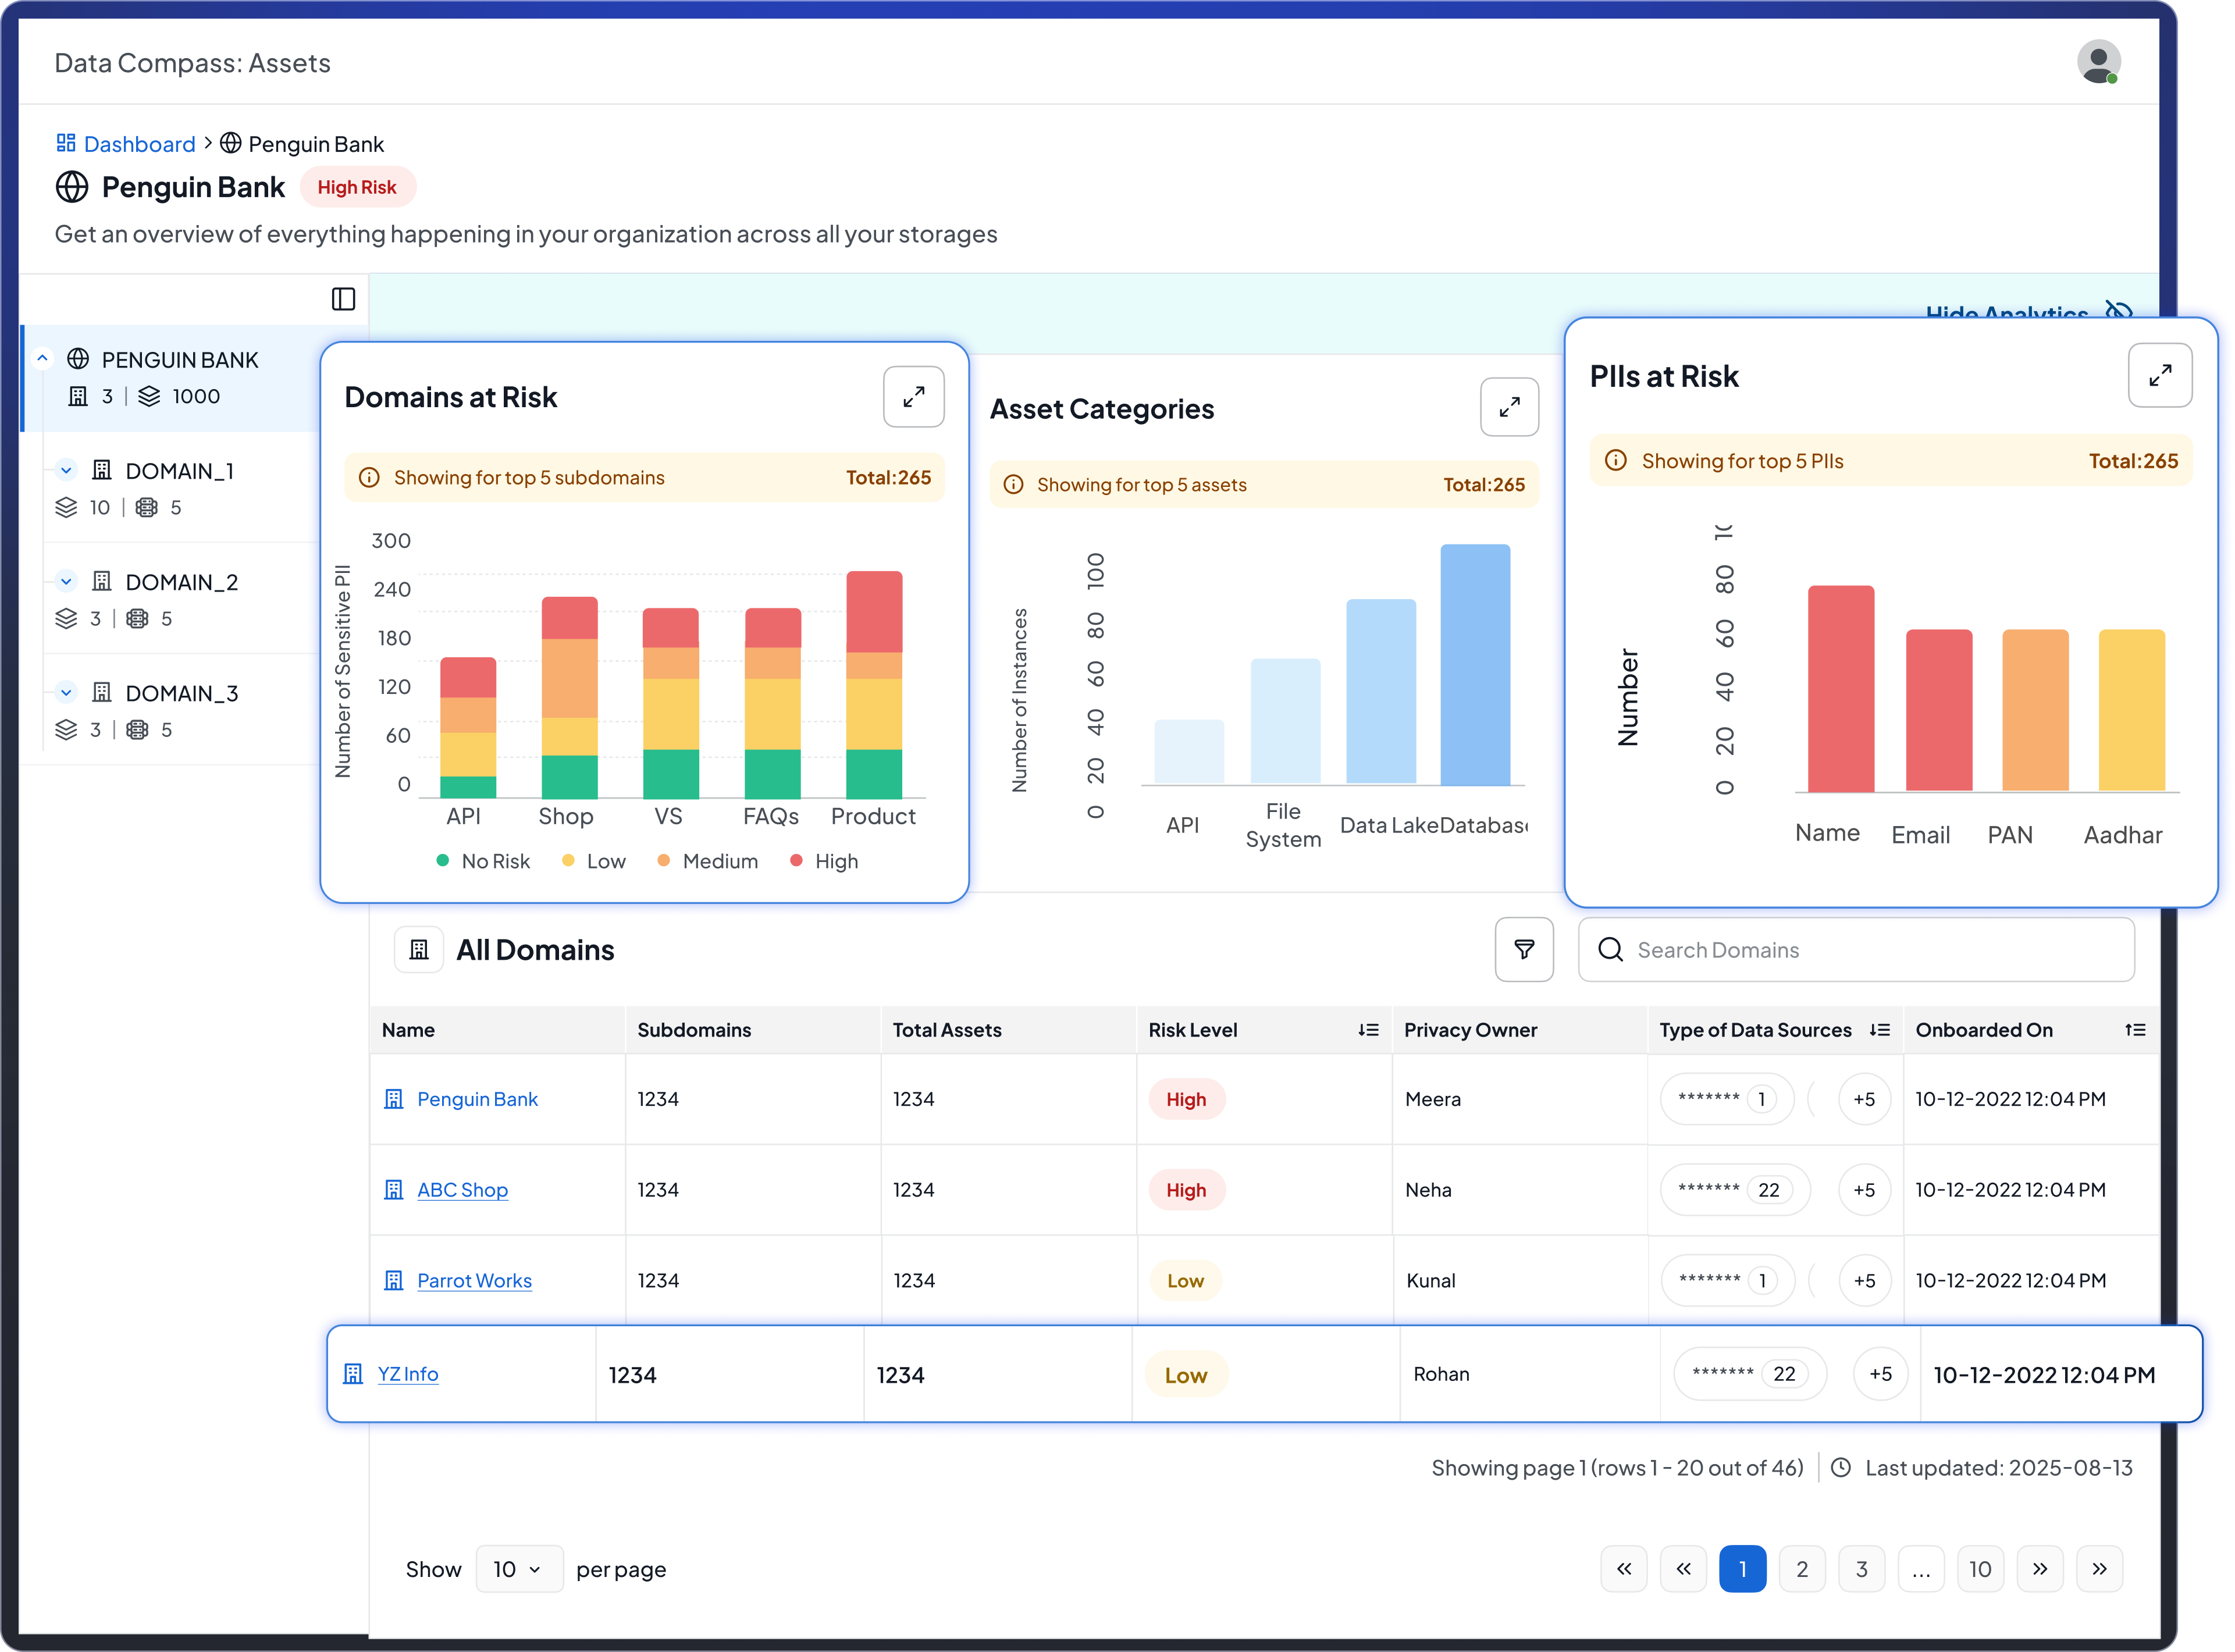Expand the PIIs at Risk chart
The image size is (2235, 1652).
tap(2159, 376)
